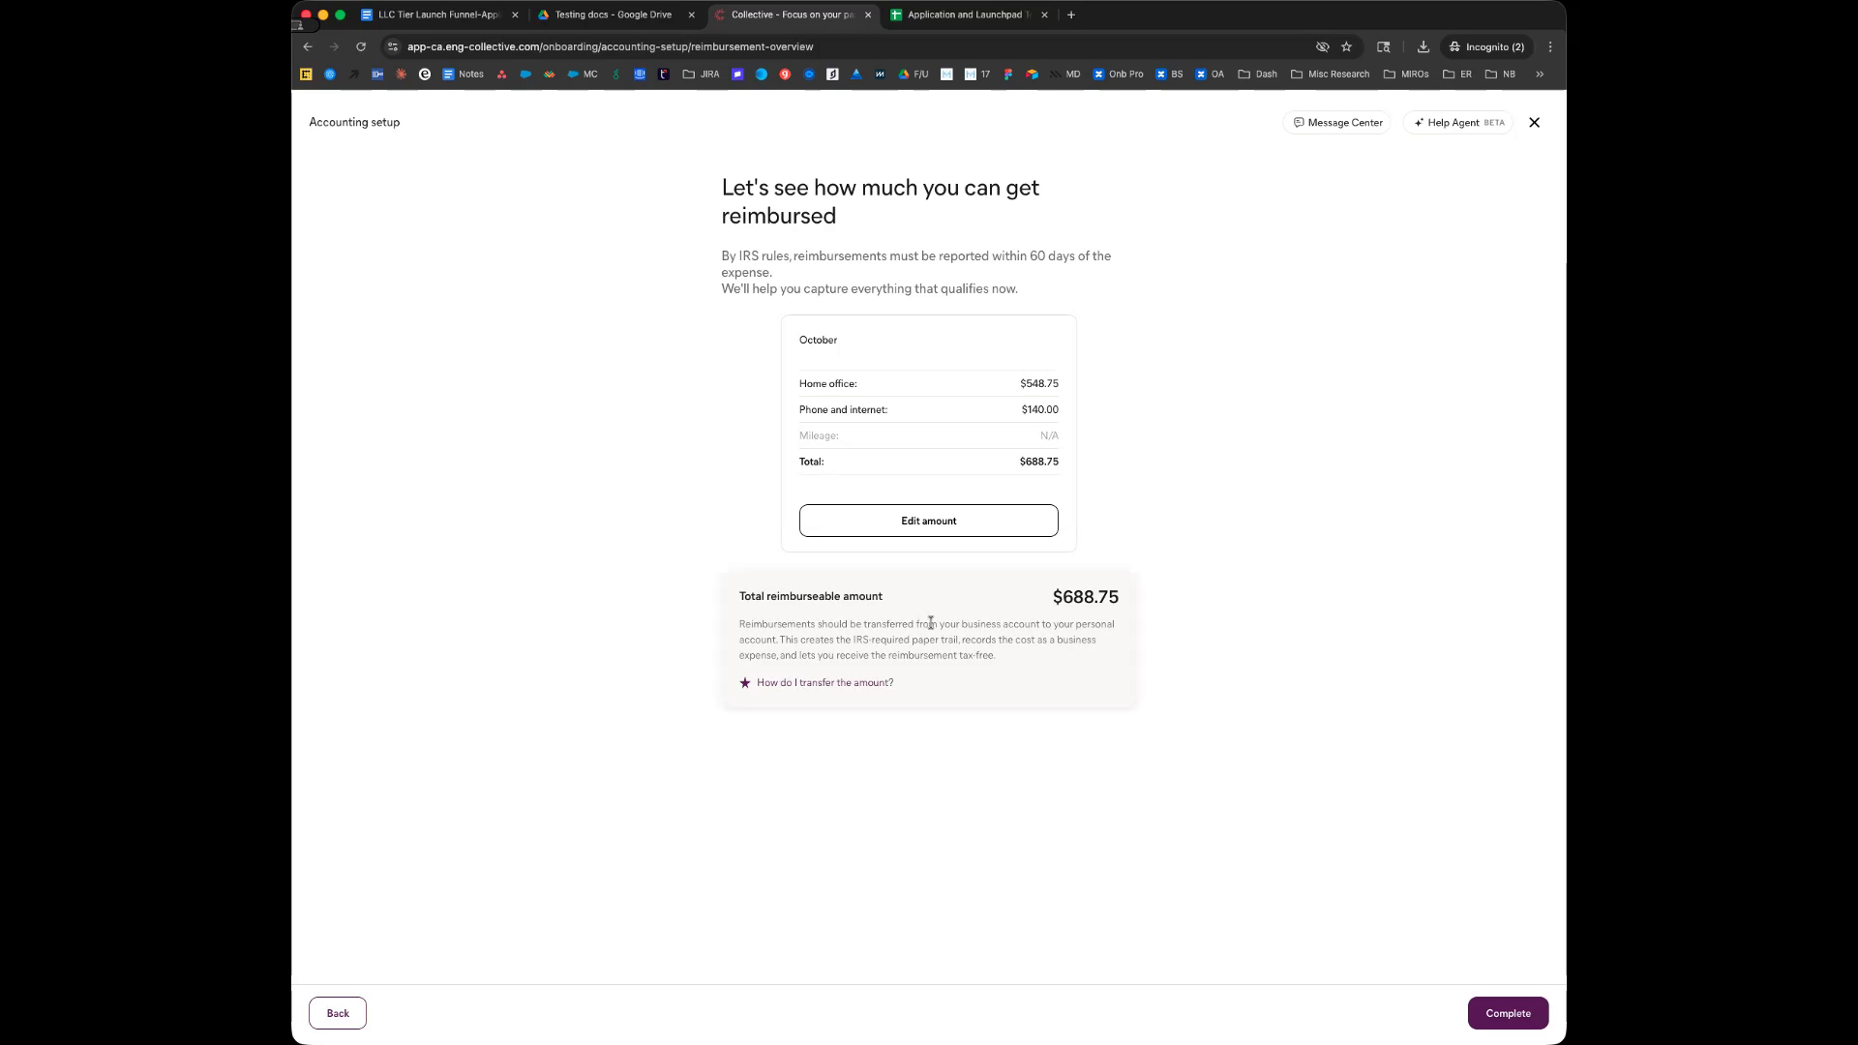Open the Chrome three-dot menu
The width and height of the screenshot is (1858, 1045).
click(x=1550, y=46)
